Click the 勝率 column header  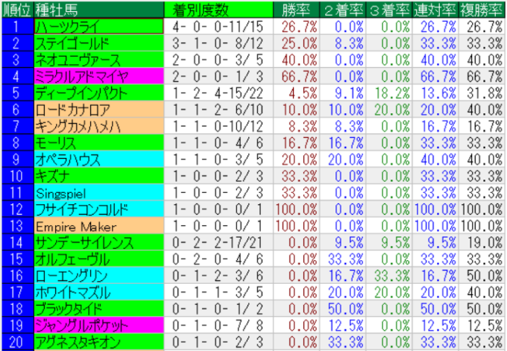(295, 9)
